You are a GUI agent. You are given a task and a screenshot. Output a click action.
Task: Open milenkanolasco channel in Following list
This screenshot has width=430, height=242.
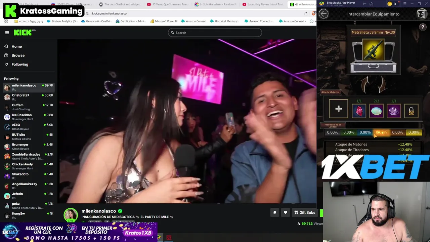pyautogui.click(x=29, y=87)
